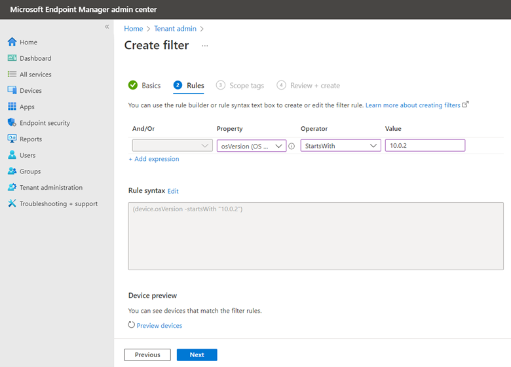Select the Scope tags step tab

coord(240,85)
